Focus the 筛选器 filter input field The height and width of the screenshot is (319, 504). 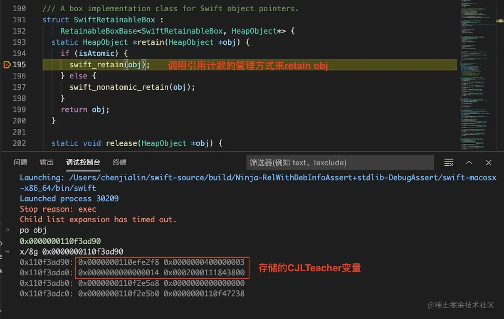[340, 162]
